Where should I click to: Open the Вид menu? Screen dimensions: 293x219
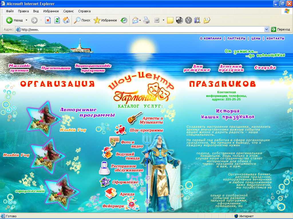(36, 11)
